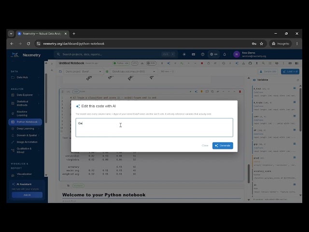The width and height of the screenshot is (309, 232).
Task: Open Deep Learning in the sidebar
Action: pos(25,129)
